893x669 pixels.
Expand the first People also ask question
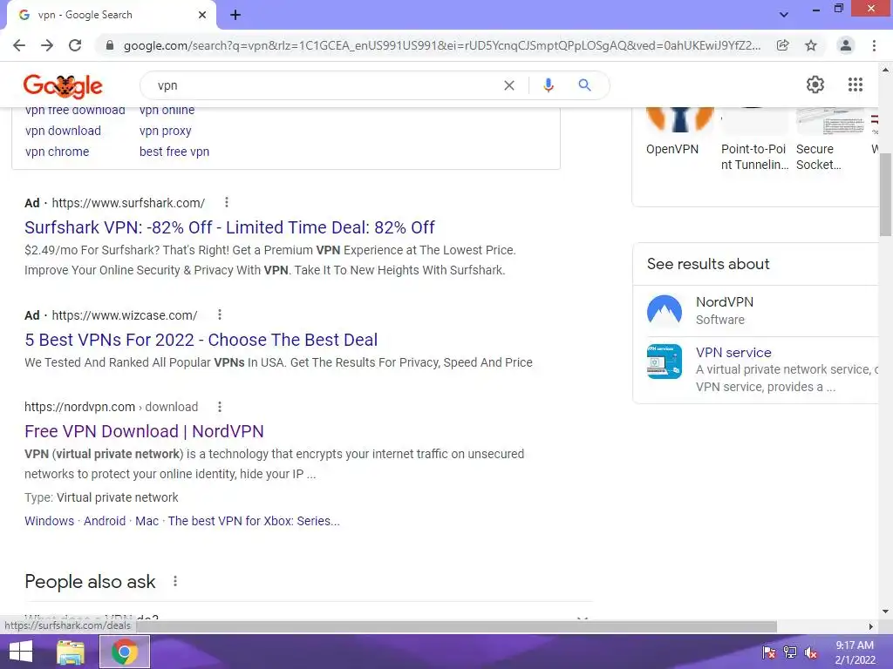309,618
